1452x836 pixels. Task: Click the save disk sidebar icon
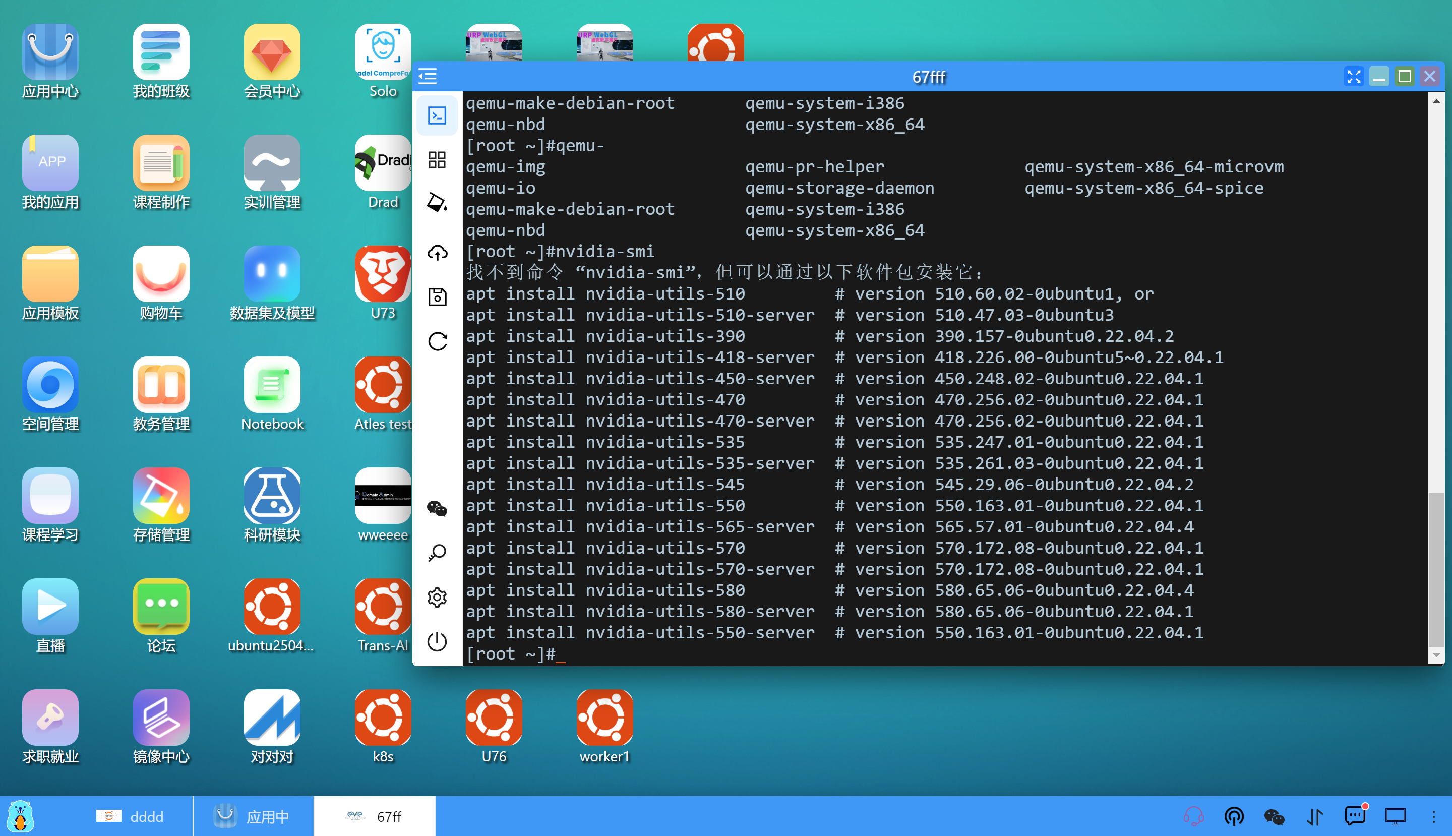(437, 297)
